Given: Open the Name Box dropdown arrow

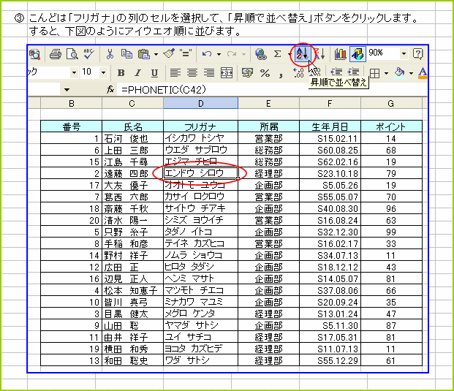Looking at the screenshot, I should point(67,90).
